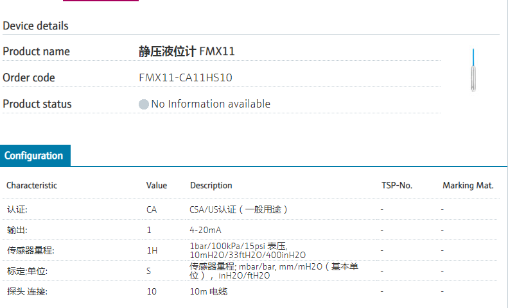Viewport: 508px width, 308px height.
Task: Select the order code FMX11-CA11HS10
Action: [186, 78]
